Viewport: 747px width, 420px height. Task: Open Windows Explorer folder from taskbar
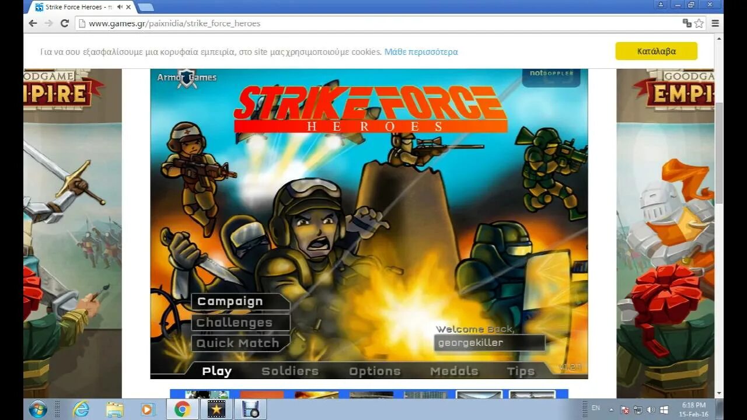point(114,409)
